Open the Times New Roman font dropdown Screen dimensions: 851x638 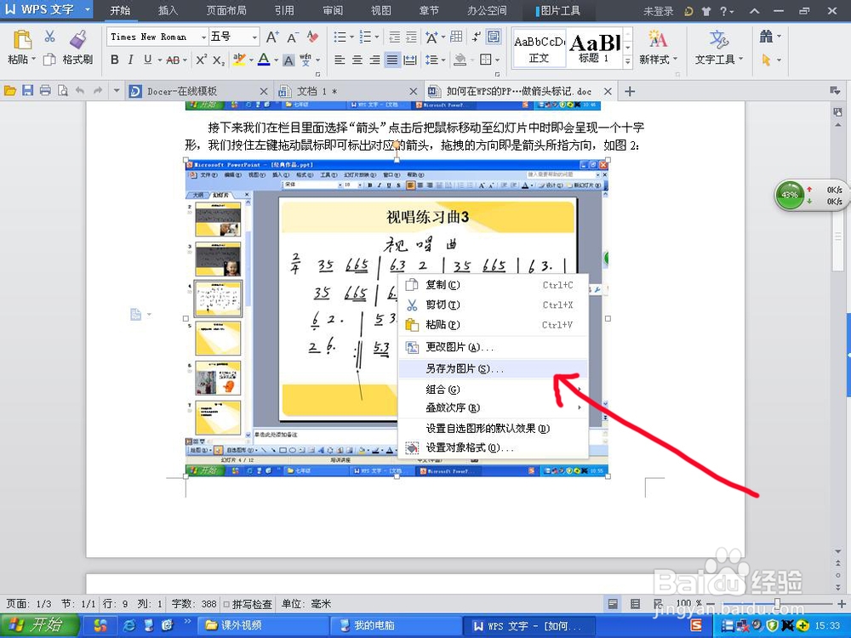(204, 37)
